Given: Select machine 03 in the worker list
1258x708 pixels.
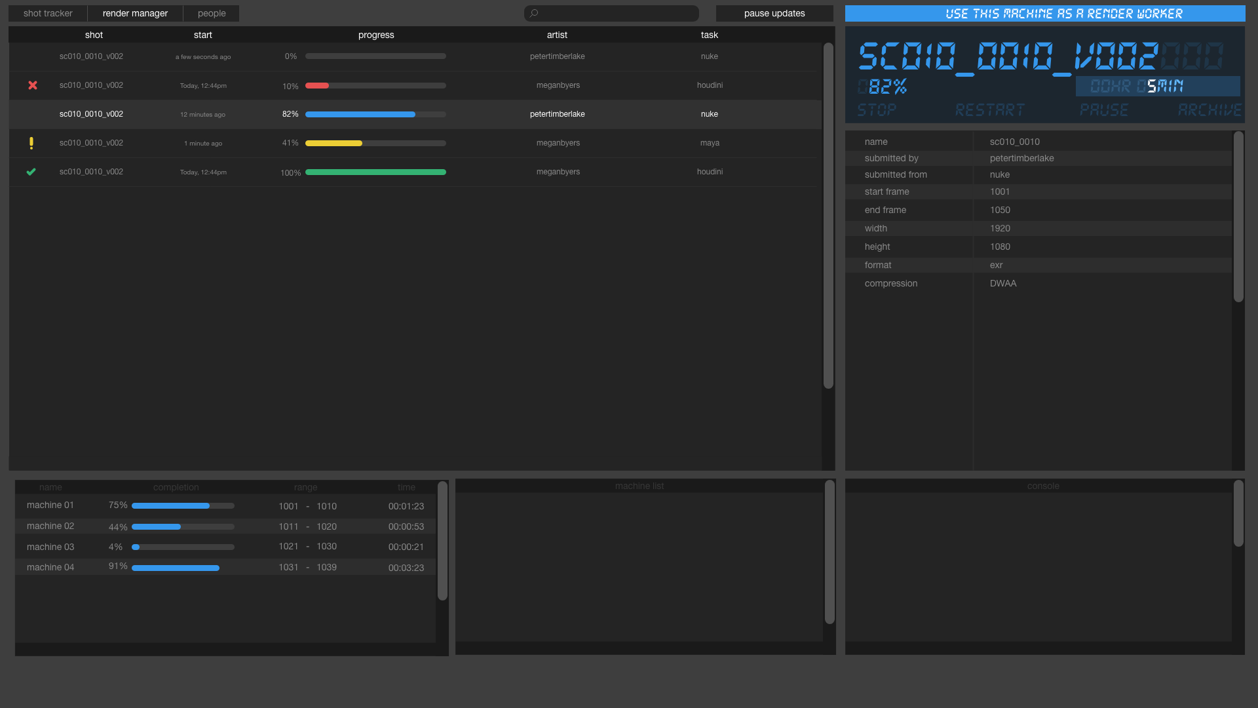Looking at the screenshot, I should point(50,547).
